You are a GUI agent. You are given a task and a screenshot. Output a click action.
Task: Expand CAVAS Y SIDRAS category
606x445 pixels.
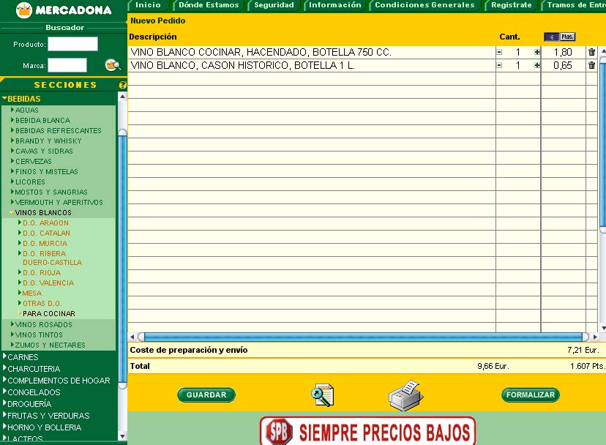click(42, 152)
